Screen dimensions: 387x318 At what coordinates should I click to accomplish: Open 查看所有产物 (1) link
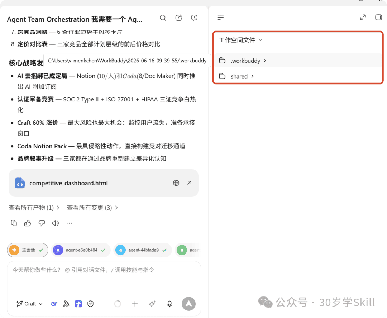pos(34,208)
